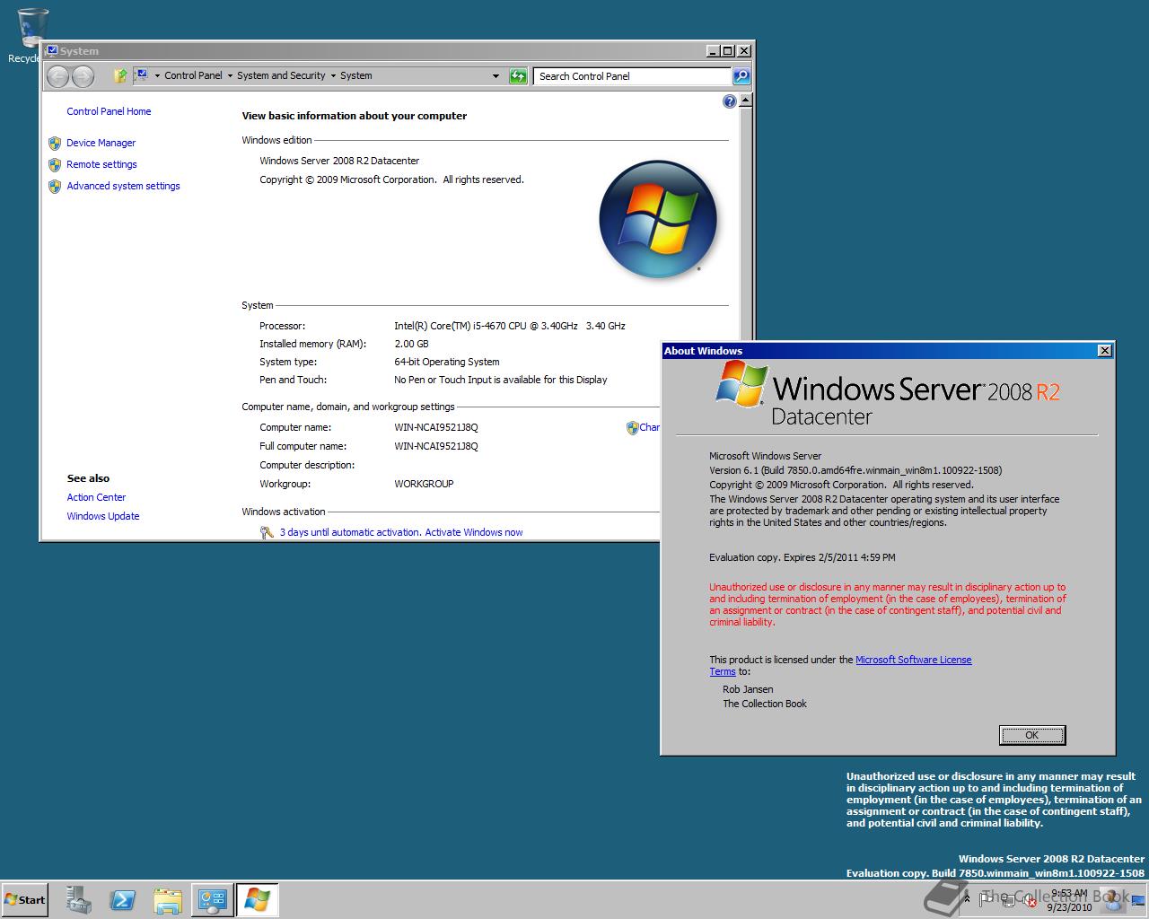The width and height of the screenshot is (1149, 919).
Task: Open Remote settings link
Action: click(x=101, y=164)
